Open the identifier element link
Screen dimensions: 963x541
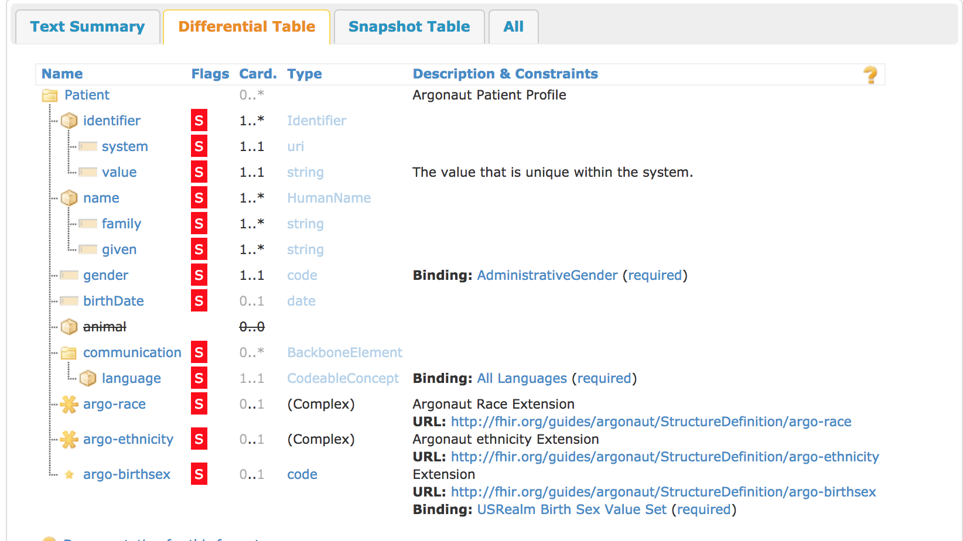click(111, 121)
